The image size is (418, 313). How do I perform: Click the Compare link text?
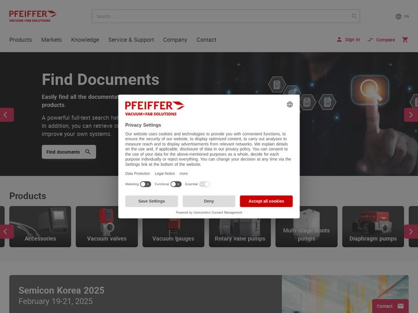point(385,40)
